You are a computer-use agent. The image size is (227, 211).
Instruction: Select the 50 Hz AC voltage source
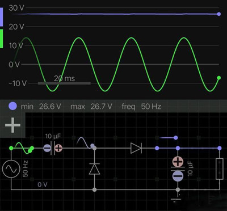pos(11,169)
